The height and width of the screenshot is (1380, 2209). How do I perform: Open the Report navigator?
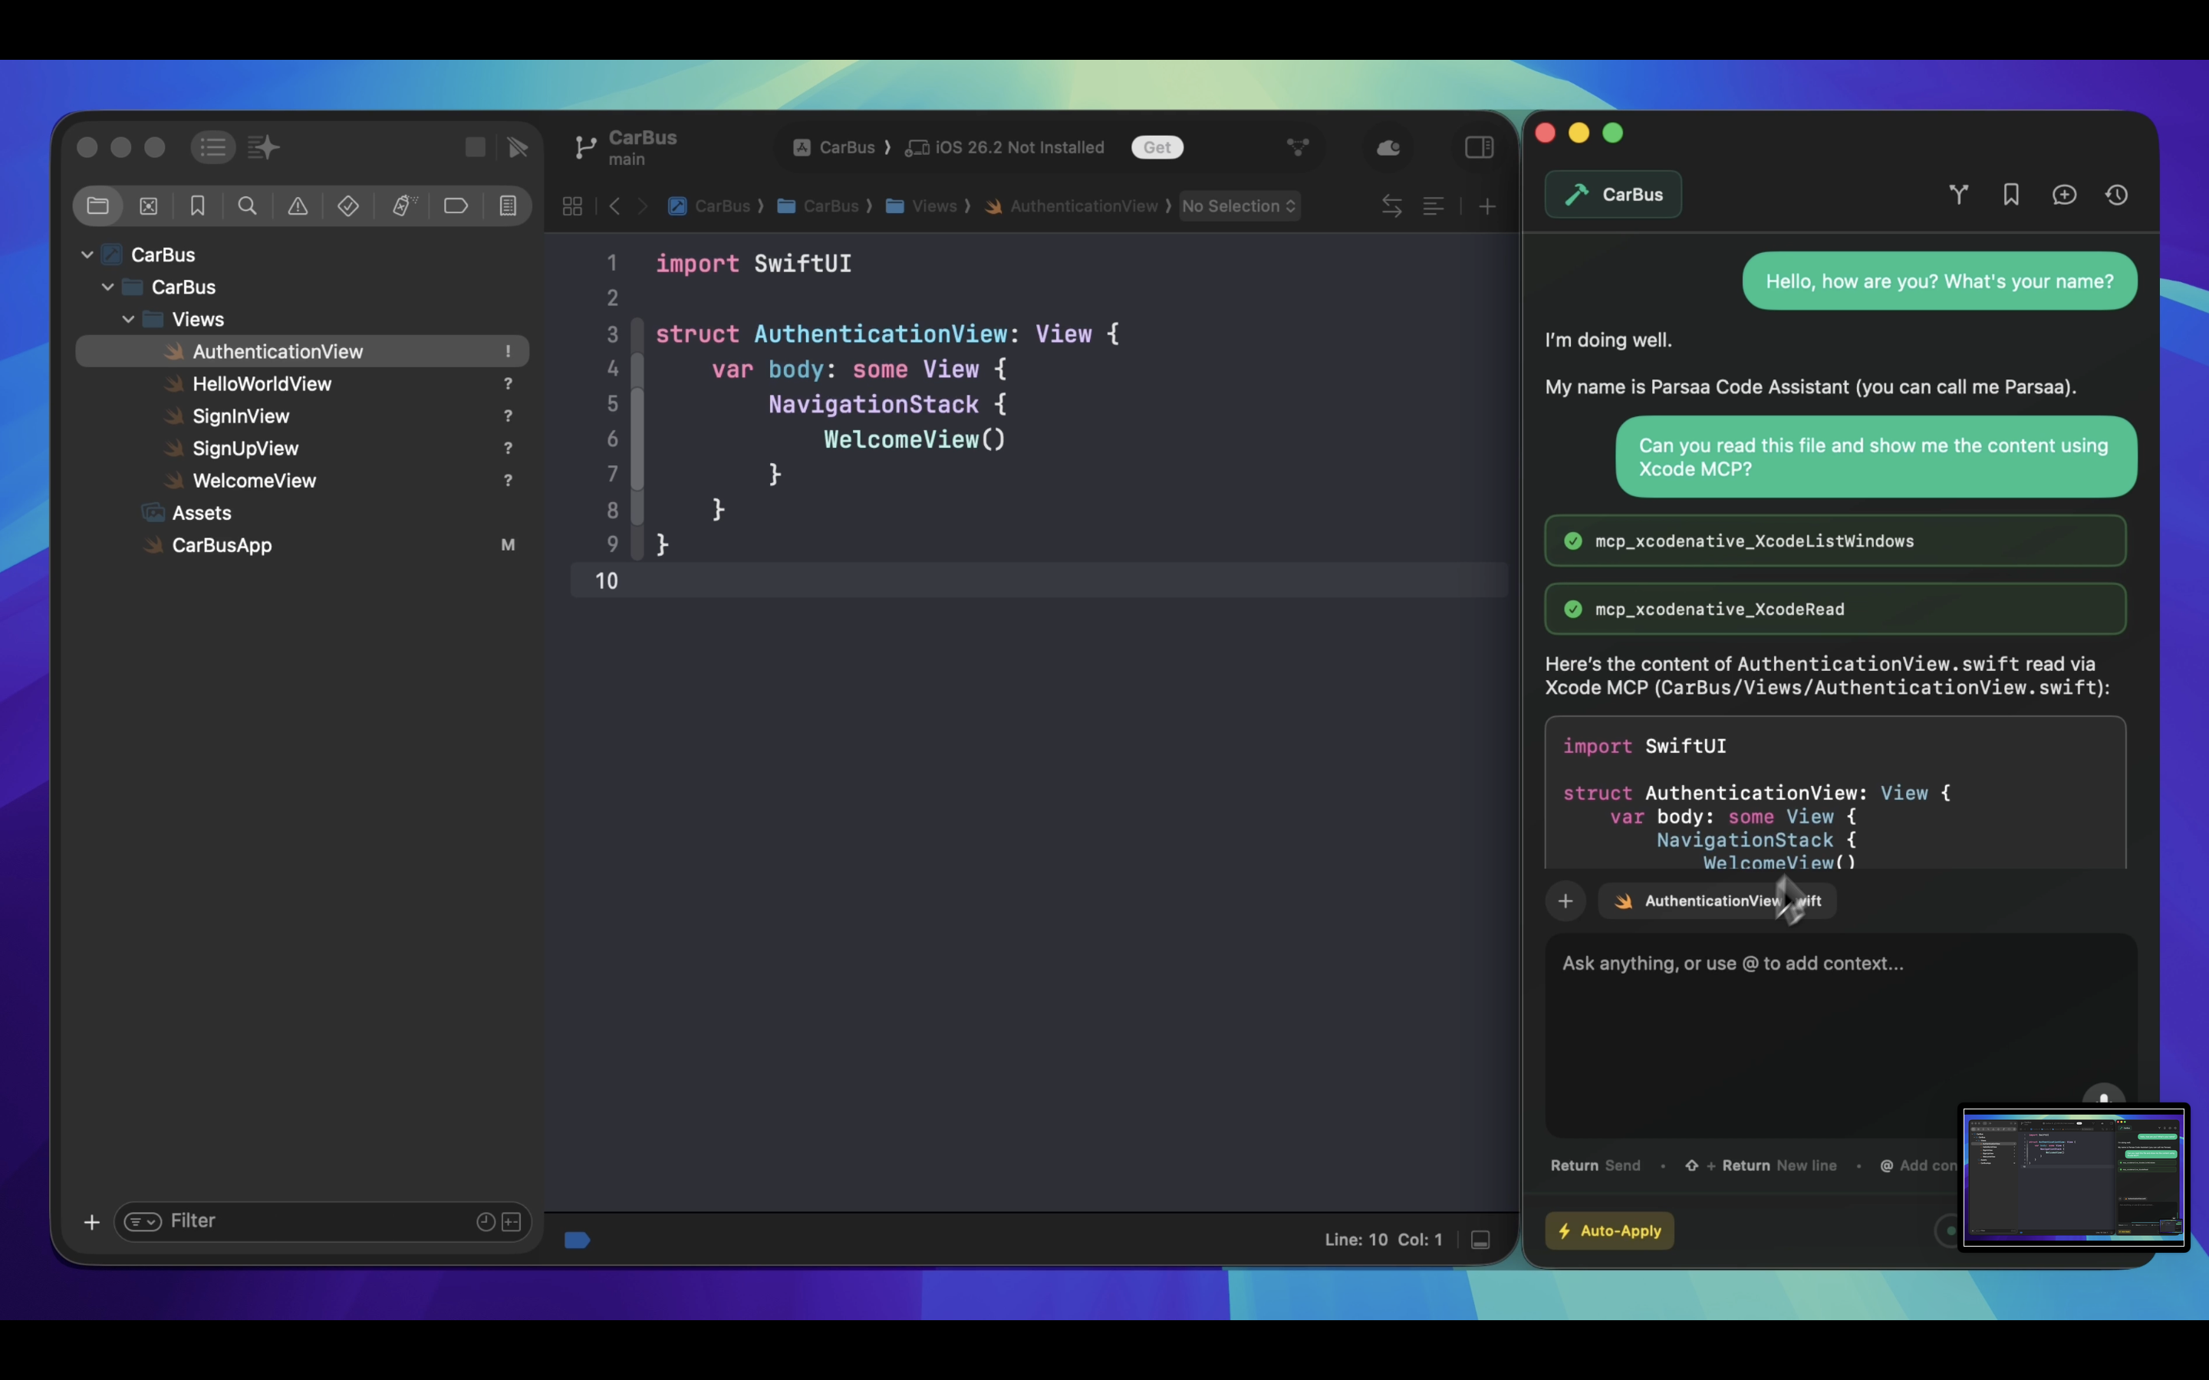tap(508, 205)
